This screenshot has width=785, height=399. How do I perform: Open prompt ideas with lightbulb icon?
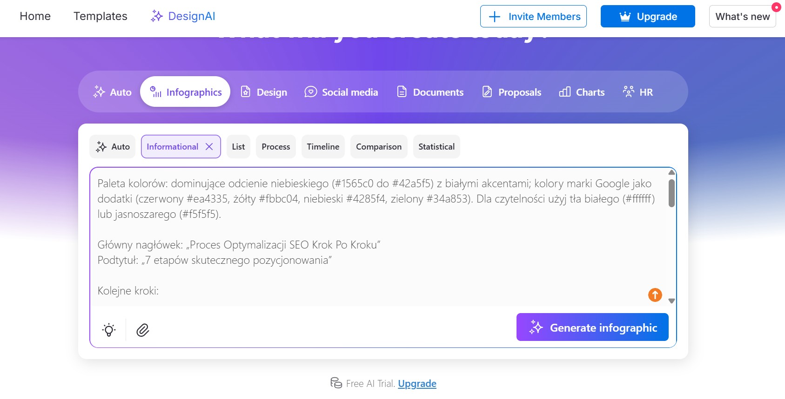click(x=109, y=330)
